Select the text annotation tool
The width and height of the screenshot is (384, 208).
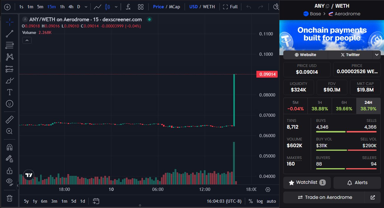[9, 92]
